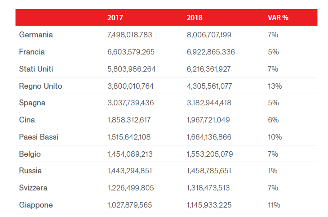Screen dimensions: 328x217
Task: Select the Paesi Bassi row label
Action: pos(39,137)
